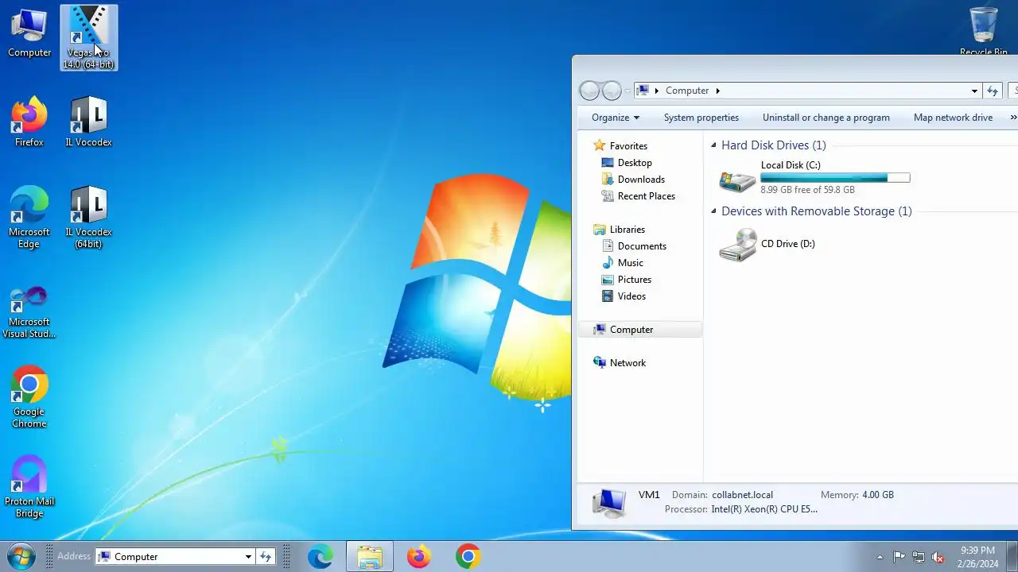The height and width of the screenshot is (572, 1018).
Task: Click the 8.99 GB free of 59.8 GB text
Action: 807,190
